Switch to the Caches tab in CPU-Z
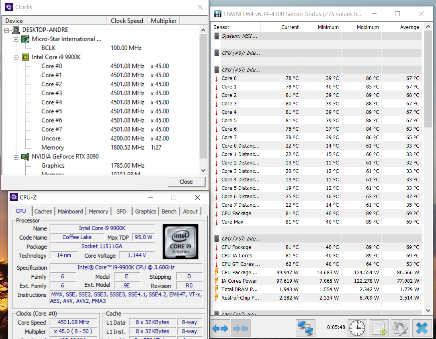Image resolution: width=436 pixels, height=339 pixels. [43, 212]
